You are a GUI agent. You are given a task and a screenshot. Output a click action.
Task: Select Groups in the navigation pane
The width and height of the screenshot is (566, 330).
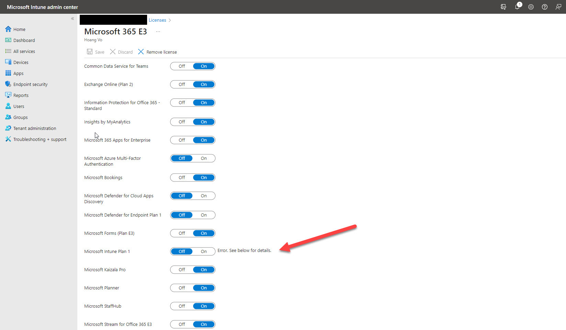click(20, 117)
